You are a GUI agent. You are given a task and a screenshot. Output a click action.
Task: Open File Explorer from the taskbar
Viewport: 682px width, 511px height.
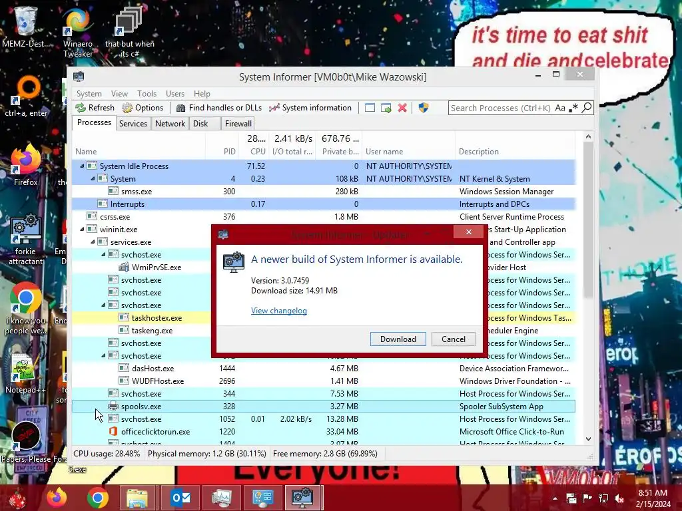coord(137,498)
